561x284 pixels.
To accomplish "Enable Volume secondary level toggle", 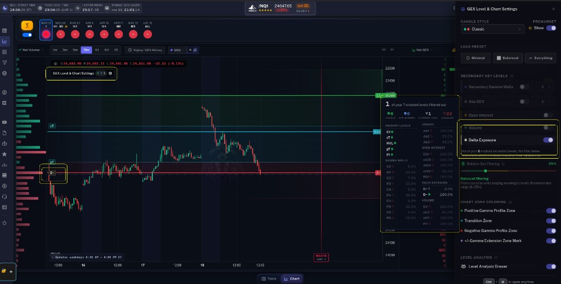I will click(x=548, y=127).
